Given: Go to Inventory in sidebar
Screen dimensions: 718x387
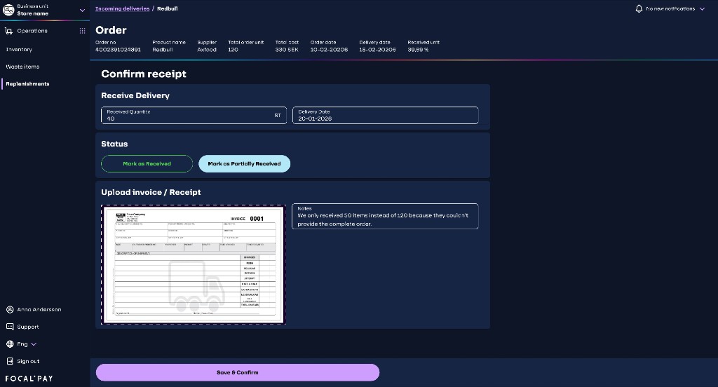Looking at the screenshot, I should coord(19,50).
